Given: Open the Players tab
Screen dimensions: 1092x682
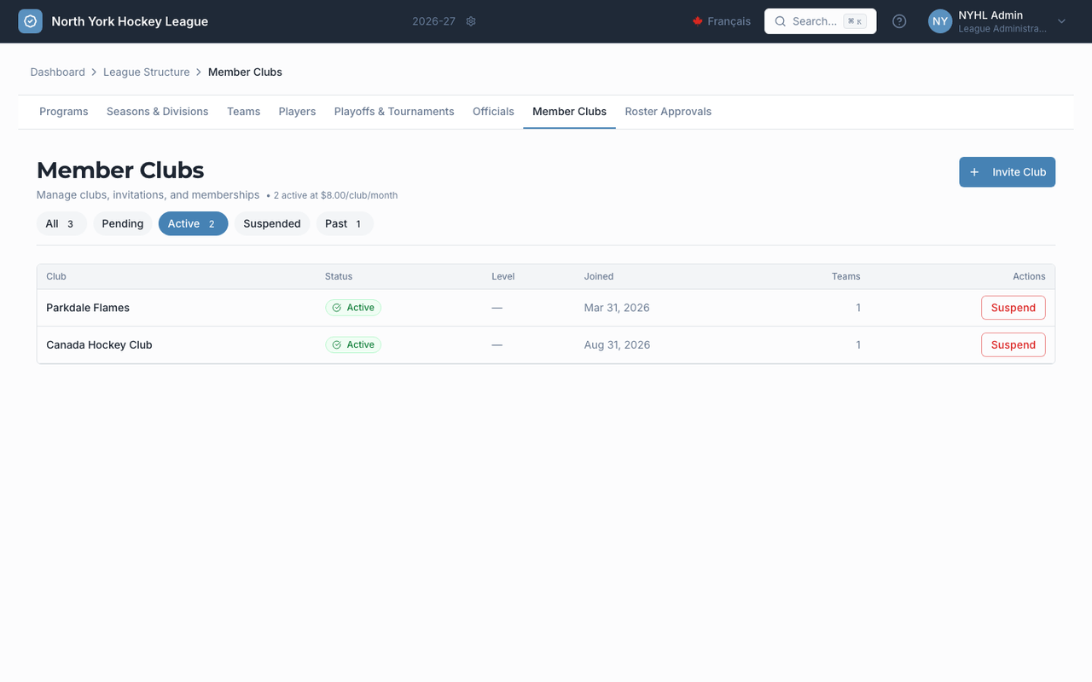Looking at the screenshot, I should point(297,112).
